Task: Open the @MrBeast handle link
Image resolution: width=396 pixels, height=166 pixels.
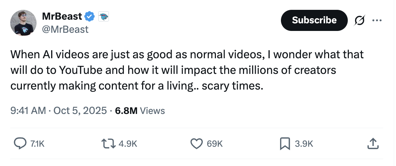Action: point(65,29)
